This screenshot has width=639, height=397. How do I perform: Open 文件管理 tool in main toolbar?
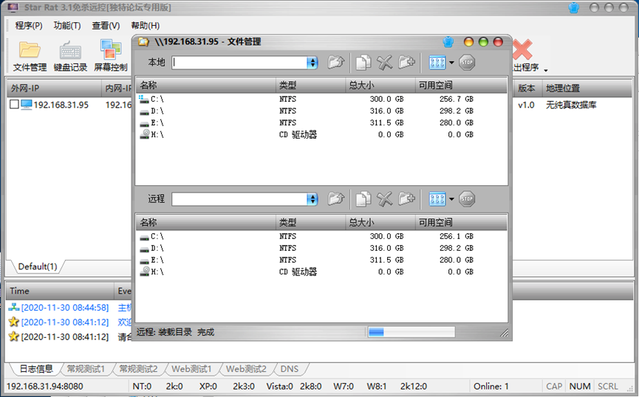pos(30,56)
